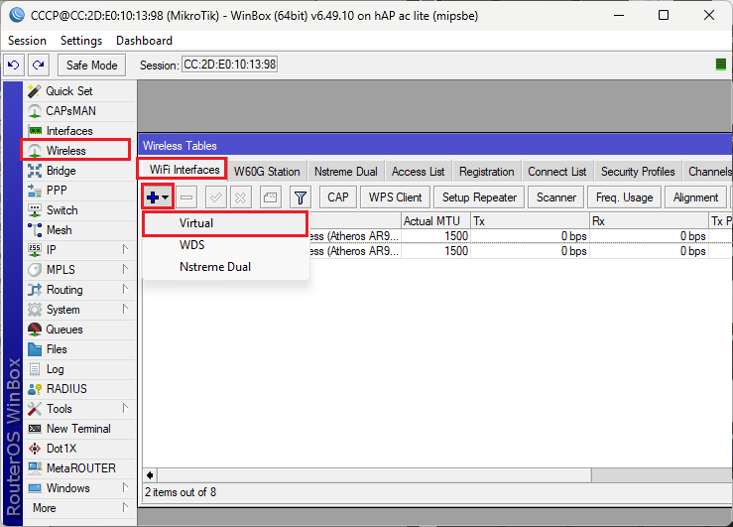Open Files in the sidebar
Image resolution: width=733 pixels, height=527 pixels.
coord(79,349)
